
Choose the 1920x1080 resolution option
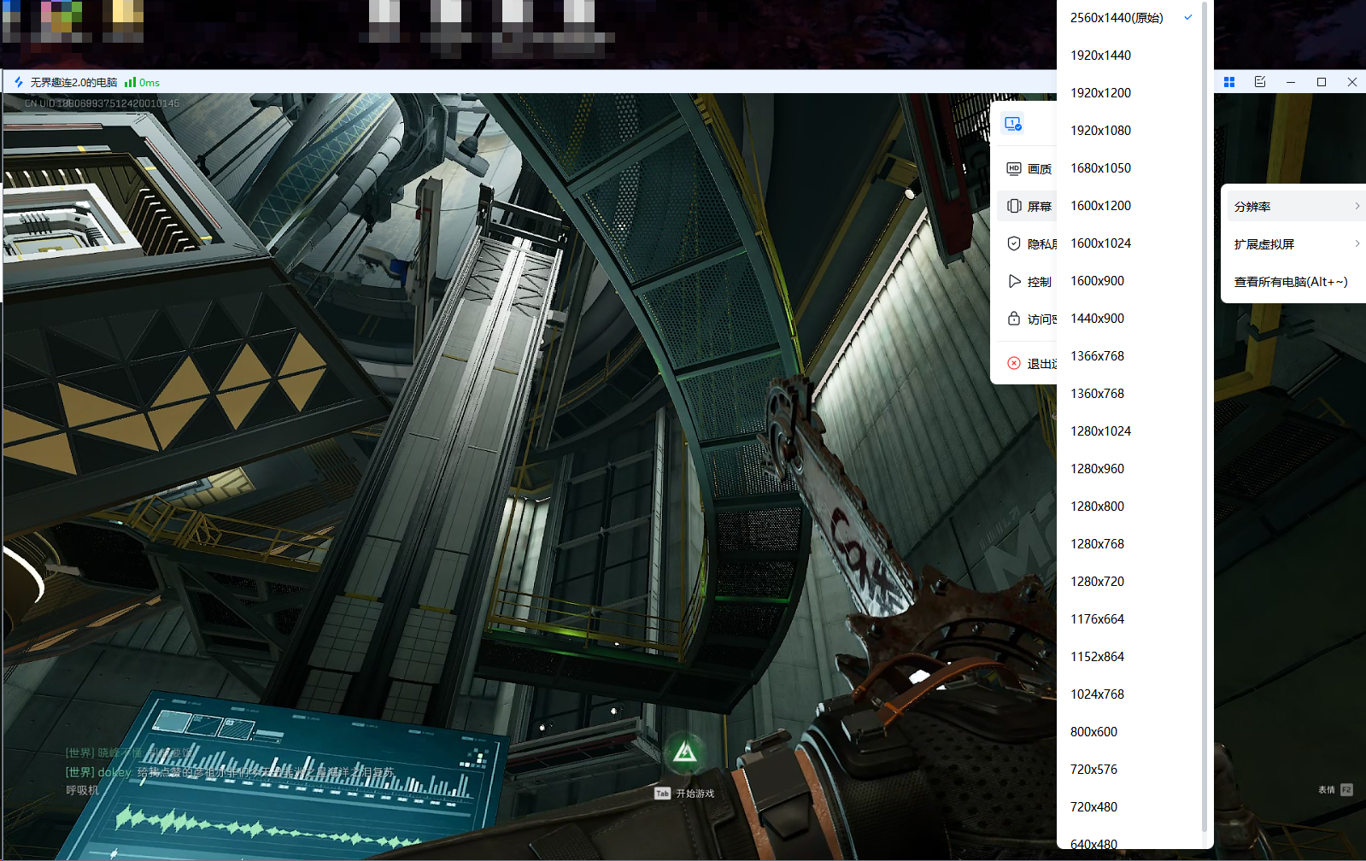click(x=1100, y=131)
